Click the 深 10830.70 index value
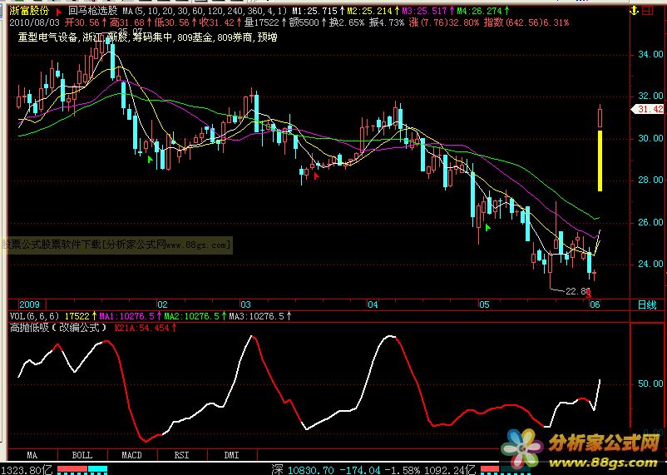667x475 pixels. pyautogui.click(x=302, y=470)
